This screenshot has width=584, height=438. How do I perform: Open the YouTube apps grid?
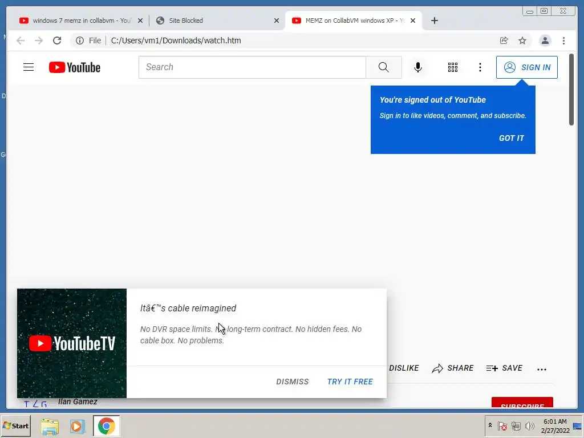[452, 67]
